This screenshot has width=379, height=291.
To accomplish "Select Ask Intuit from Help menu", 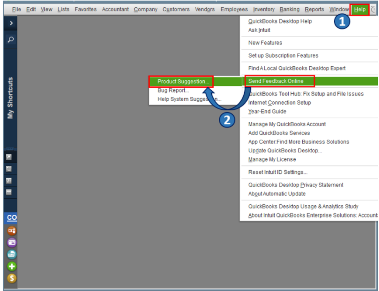I will [x=259, y=30].
